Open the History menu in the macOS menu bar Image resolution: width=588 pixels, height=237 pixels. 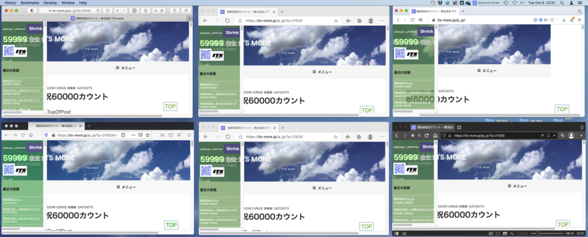pyautogui.click(x=10, y=3)
